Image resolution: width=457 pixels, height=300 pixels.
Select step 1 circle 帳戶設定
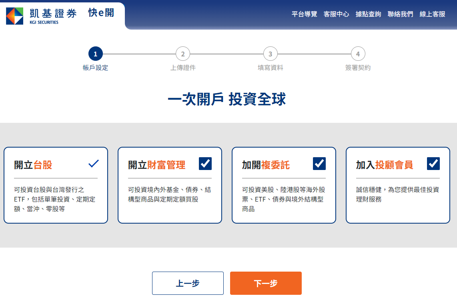click(x=96, y=54)
